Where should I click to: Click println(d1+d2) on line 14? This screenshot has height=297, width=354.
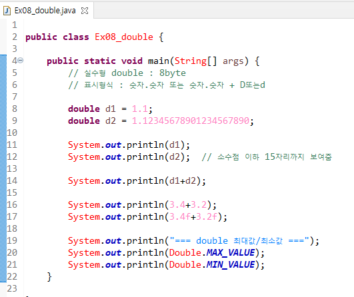click(164, 180)
